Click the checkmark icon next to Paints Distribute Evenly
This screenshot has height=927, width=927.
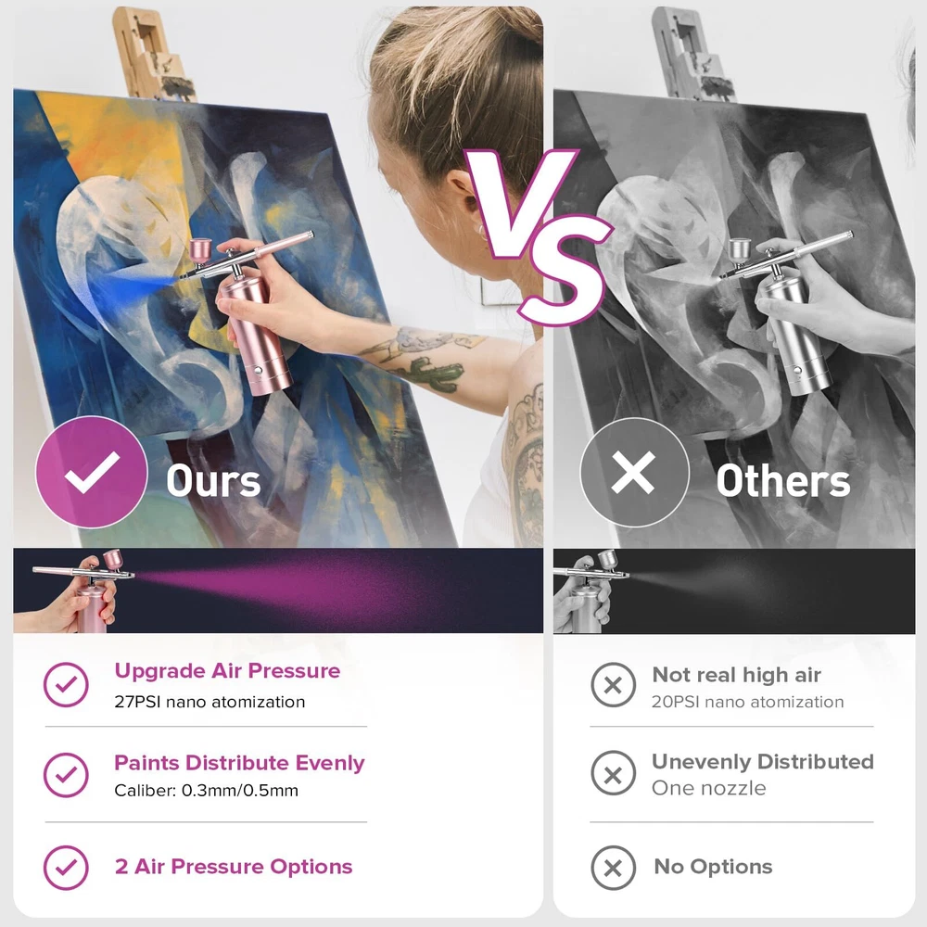(x=66, y=774)
